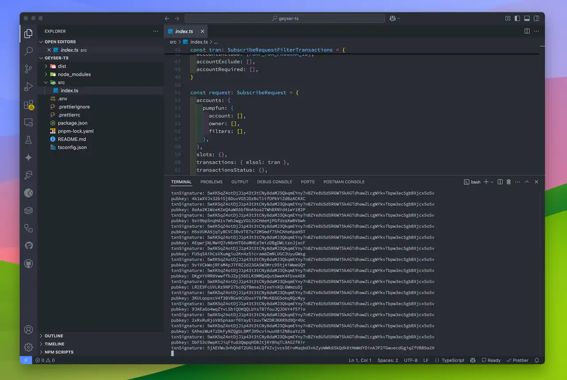This screenshot has width=567, height=380.
Task: Click the Ready status bar item
Action: pyautogui.click(x=491, y=360)
